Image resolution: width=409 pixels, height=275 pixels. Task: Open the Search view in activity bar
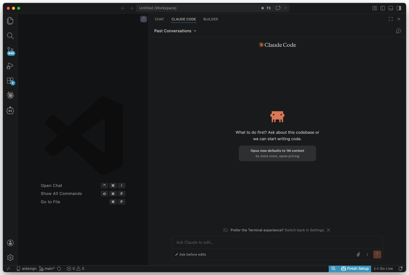10,36
